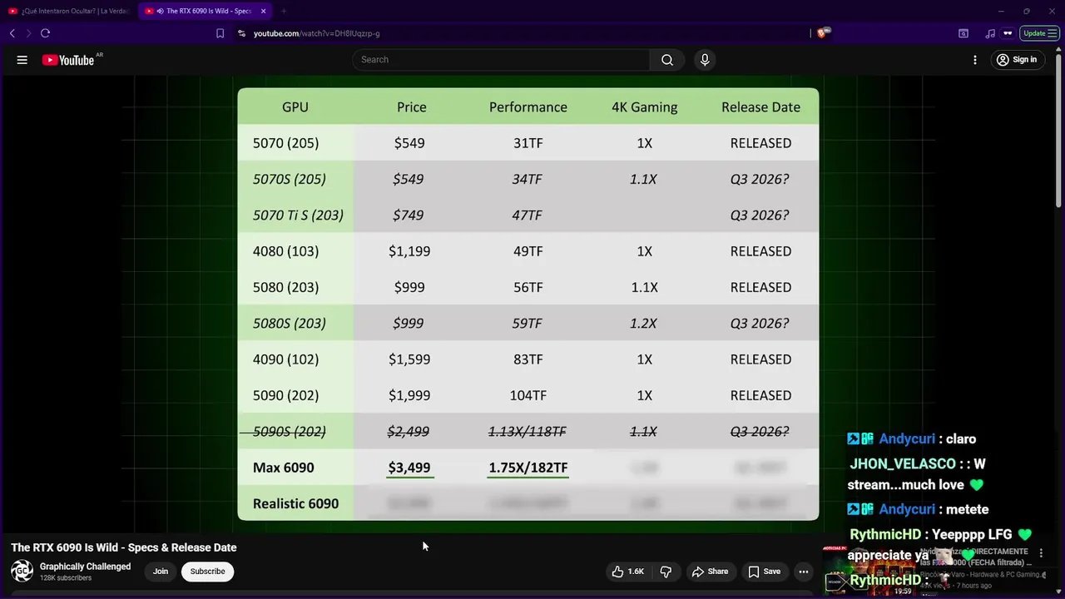Viewport: 1065px width, 599px height.
Task: Click the search magnifier button
Action: pos(667,60)
